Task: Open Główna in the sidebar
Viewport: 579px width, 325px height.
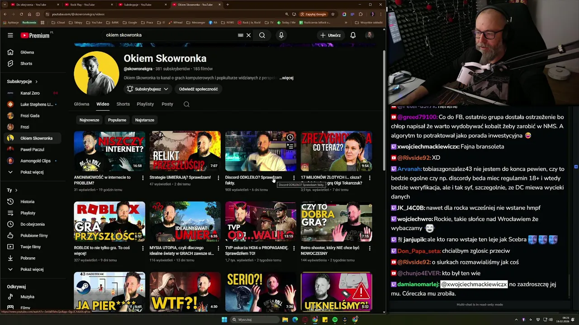Action: (27, 52)
